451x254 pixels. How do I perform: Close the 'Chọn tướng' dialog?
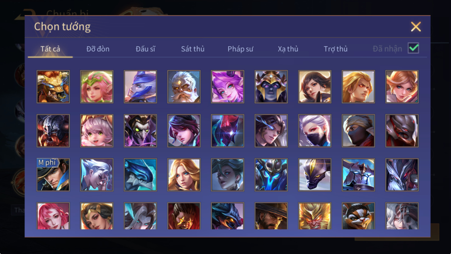point(416,26)
